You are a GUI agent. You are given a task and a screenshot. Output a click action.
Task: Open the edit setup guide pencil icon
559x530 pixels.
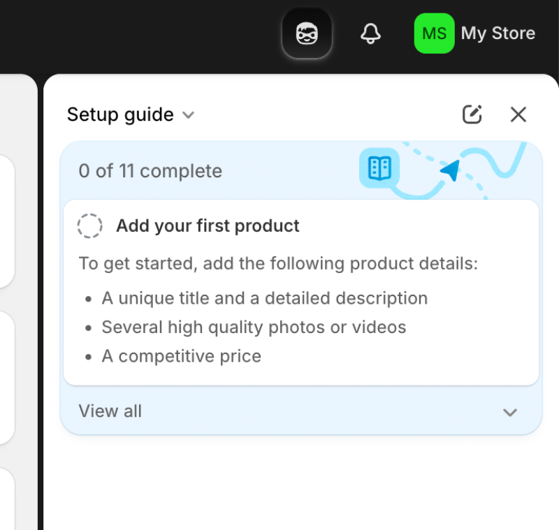click(x=472, y=114)
